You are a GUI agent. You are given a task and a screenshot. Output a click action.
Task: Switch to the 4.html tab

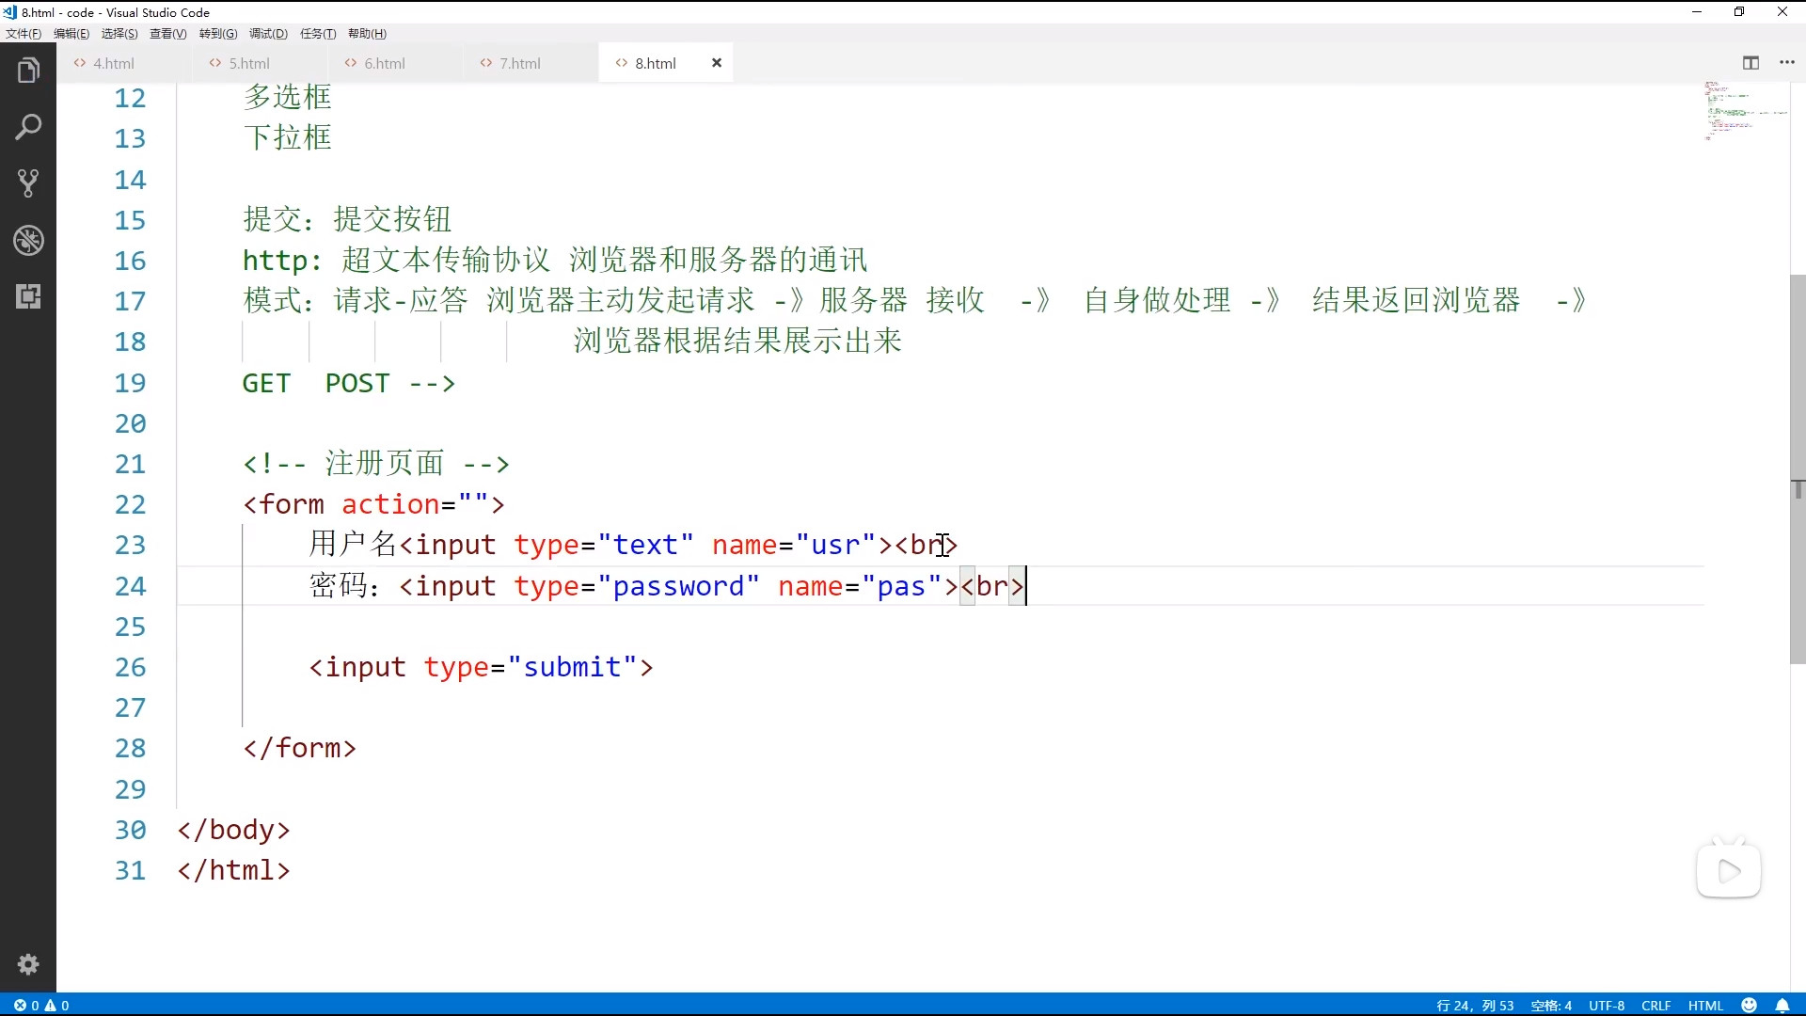coord(113,63)
